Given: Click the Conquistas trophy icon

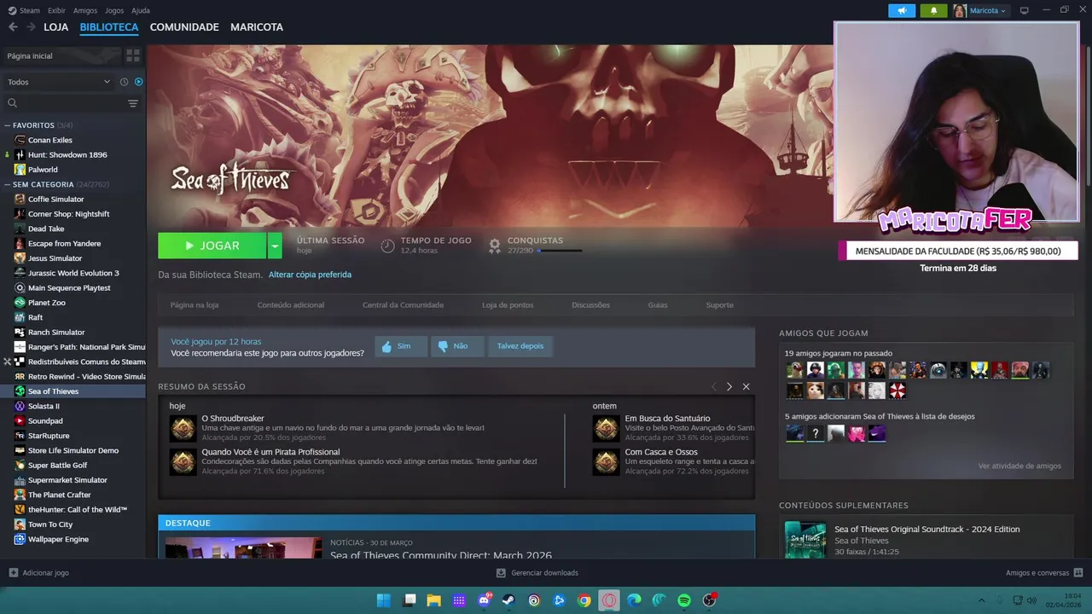Looking at the screenshot, I should (494, 246).
